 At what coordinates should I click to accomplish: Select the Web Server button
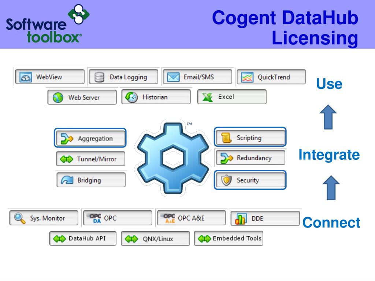pyautogui.click(x=82, y=97)
